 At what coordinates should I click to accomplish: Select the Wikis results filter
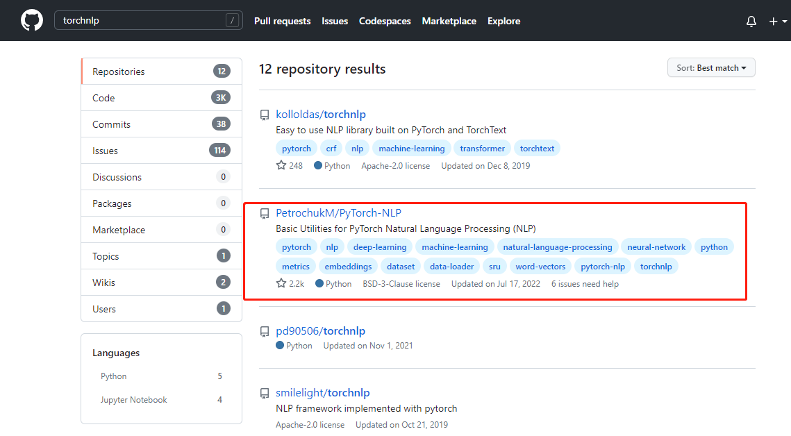[161, 283]
